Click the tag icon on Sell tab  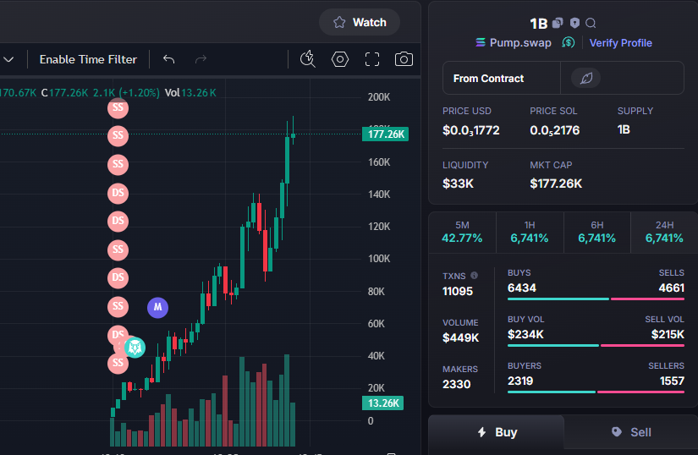pos(617,431)
